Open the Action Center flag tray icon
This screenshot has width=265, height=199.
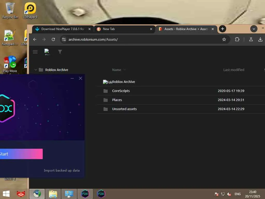pos(216,194)
